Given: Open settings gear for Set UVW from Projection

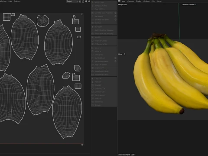Looking at the screenshot, I should pos(115,13).
